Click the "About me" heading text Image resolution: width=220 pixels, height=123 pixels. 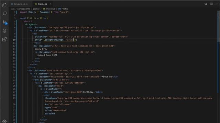pos(107,77)
